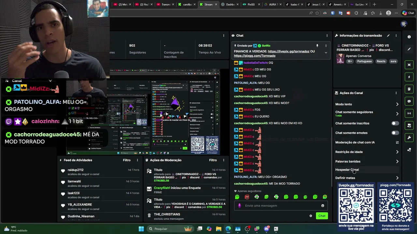This screenshot has width=417, height=234.
Task: Toggle the broadcast signal widget in sidebar
Action: tap(409, 113)
